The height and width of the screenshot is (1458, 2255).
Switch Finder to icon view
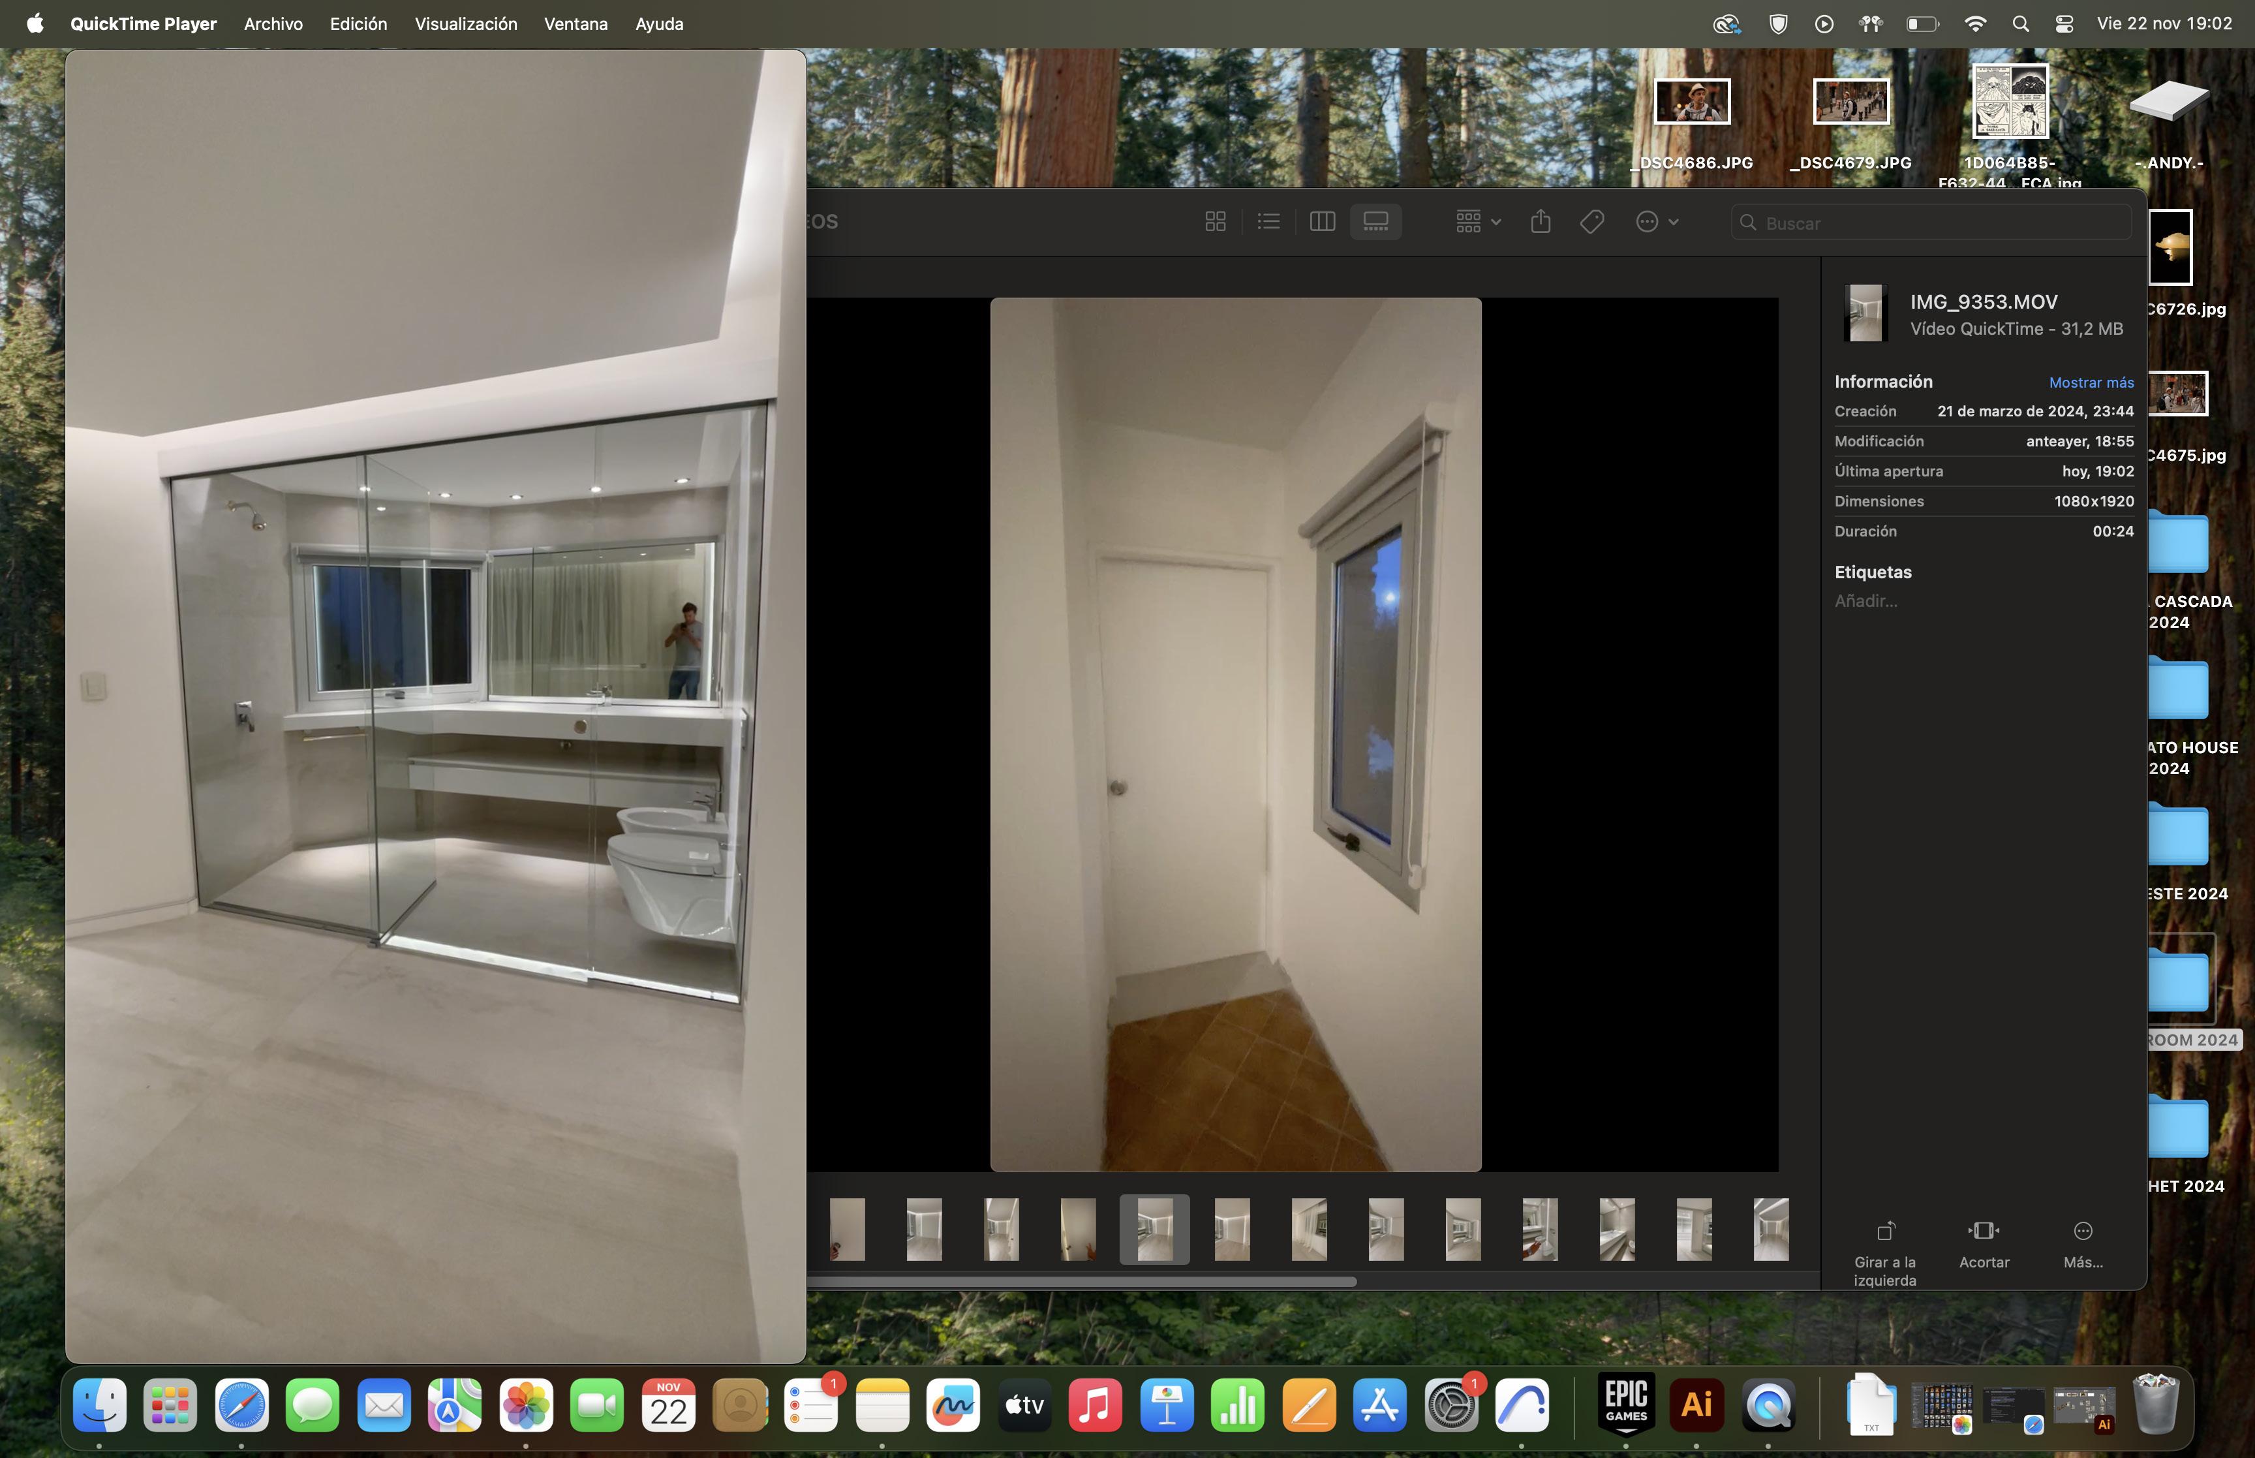[1215, 221]
